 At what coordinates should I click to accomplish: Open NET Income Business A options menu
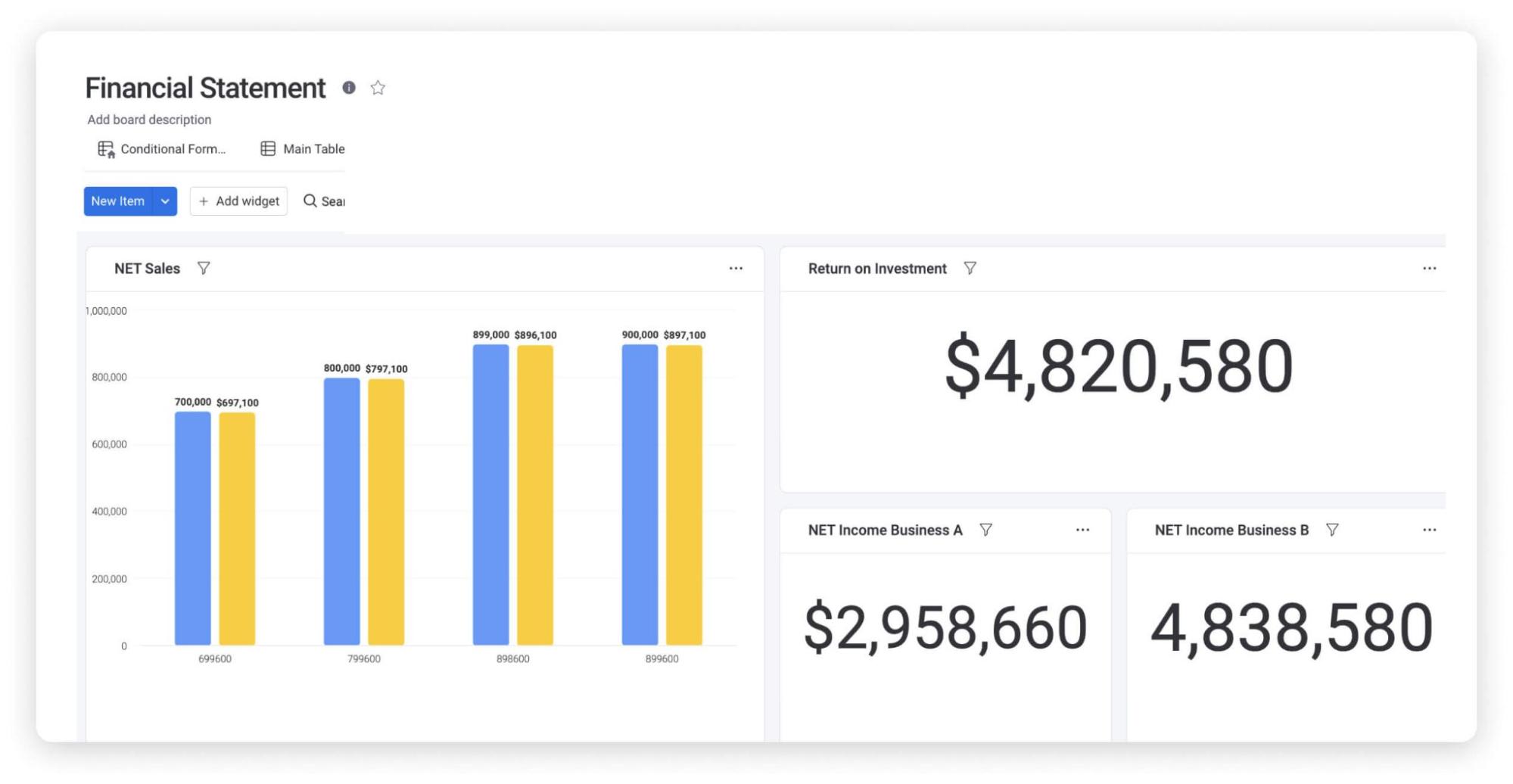pos(1082,530)
